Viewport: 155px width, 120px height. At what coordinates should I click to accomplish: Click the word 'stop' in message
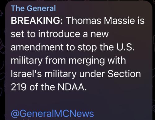click(x=87, y=48)
